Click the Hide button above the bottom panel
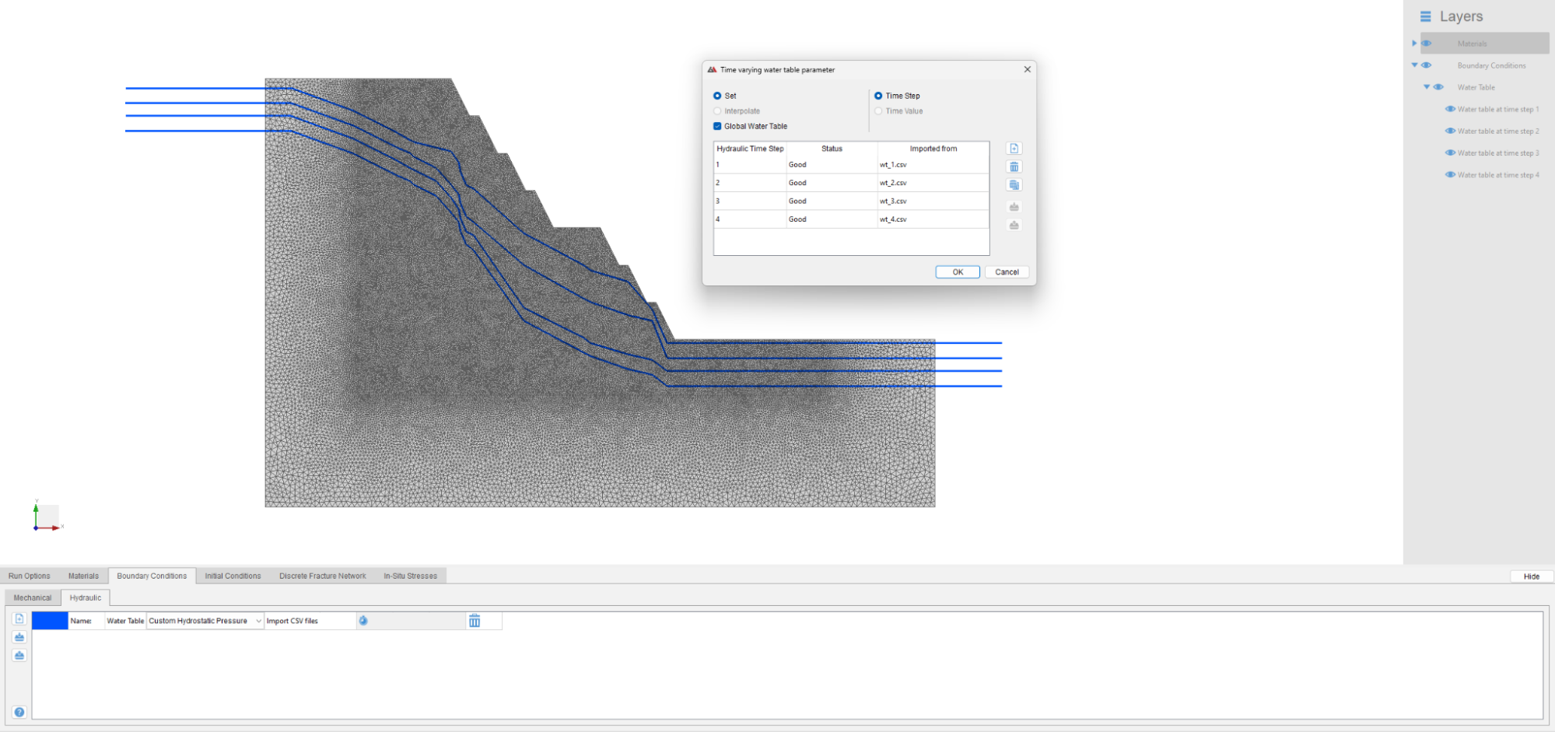This screenshot has width=1555, height=732. tap(1530, 576)
